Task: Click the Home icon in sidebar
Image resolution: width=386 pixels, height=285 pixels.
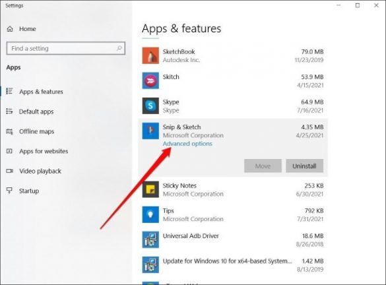Action: click(10, 29)
